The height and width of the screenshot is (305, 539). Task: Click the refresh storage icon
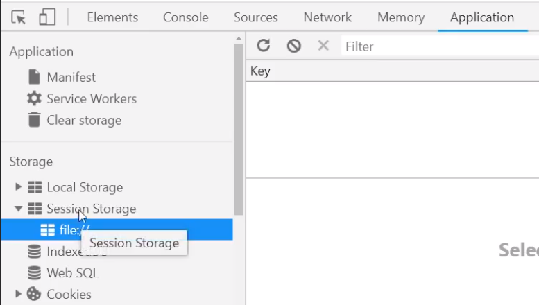pyautogui.click(x=264, y=45)
